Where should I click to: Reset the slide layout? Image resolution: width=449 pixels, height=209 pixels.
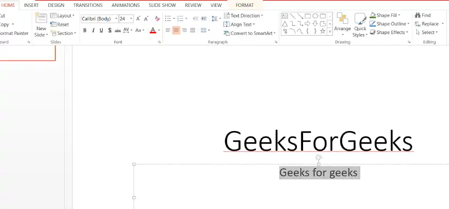[60, 25]
